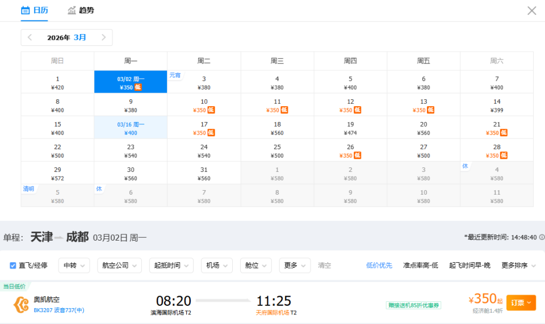The width and height of the screenshot is (545, 324).
Task: Select April 5 清明 date cell
Action: (57, 196)
